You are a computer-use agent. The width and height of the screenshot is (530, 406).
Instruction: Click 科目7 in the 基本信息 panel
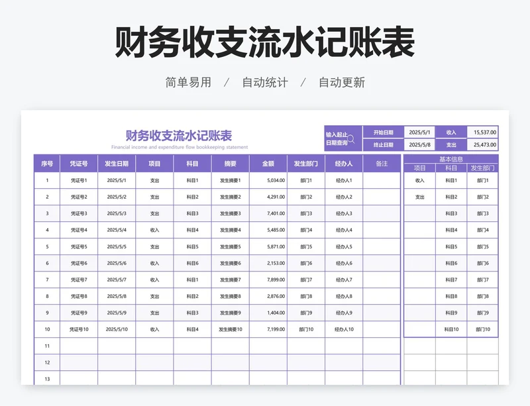[x=451, y=279]
